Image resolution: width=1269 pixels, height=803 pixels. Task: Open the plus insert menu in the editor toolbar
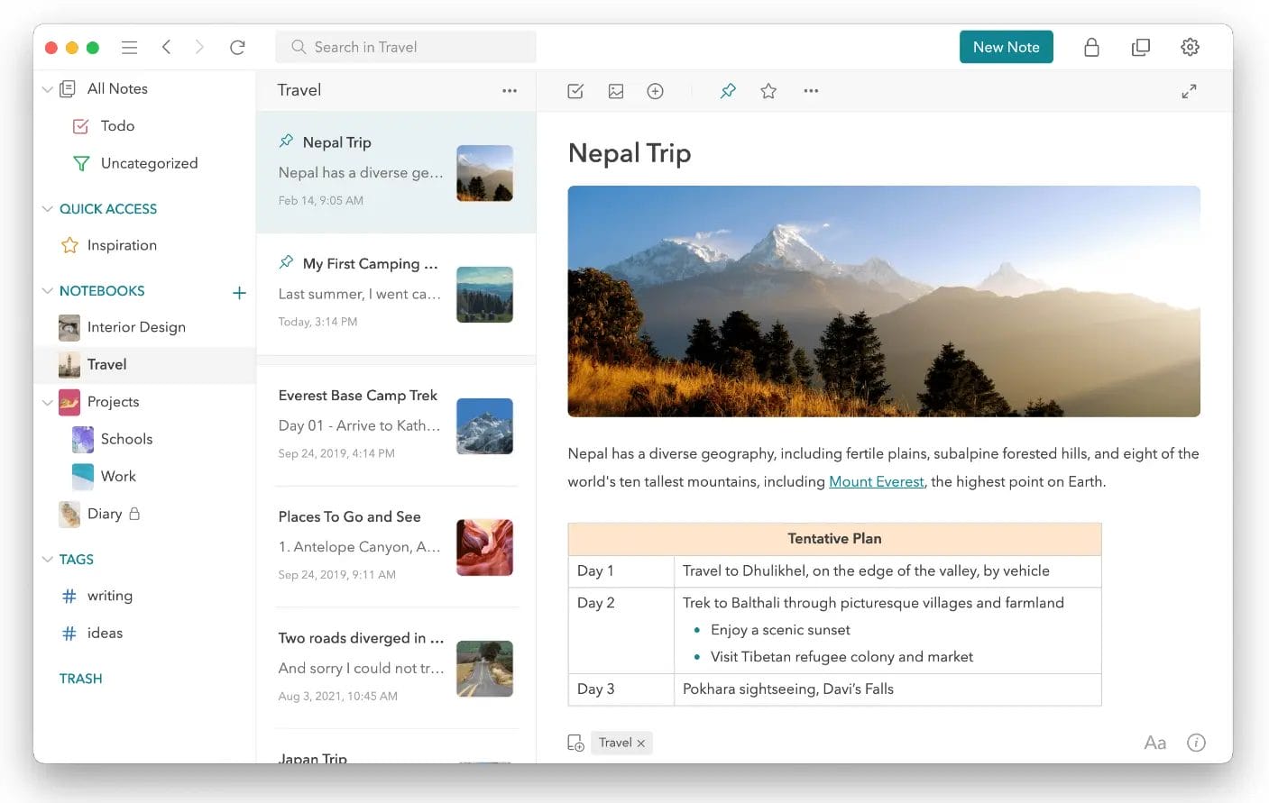coord(655,90)
